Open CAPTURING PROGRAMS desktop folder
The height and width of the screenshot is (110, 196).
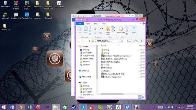click(x=48, y=5)
